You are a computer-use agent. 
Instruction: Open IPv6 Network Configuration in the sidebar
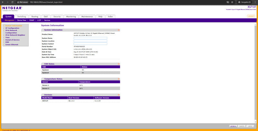point(11,31)
